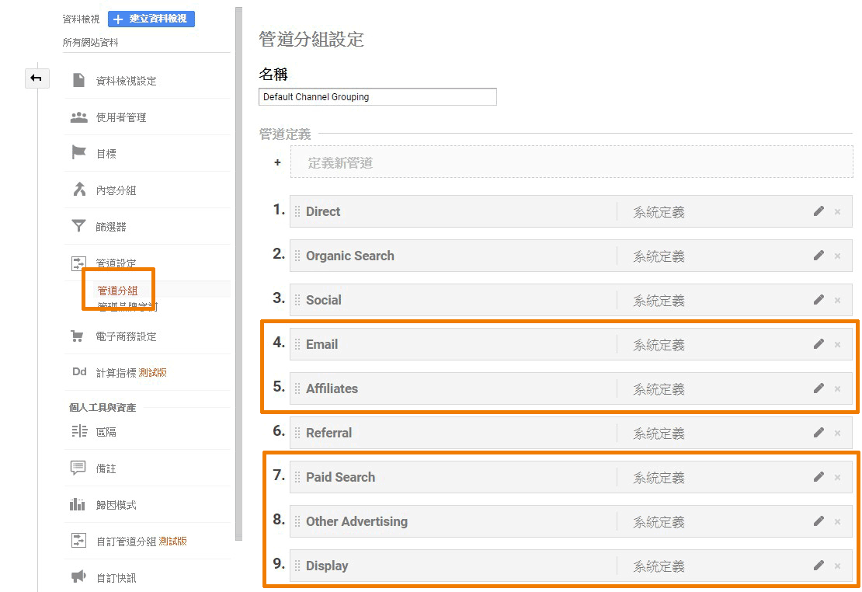Open 使用者管理 from the sidebar
The height and width of the screenshot is (592, 862).
click(120, 117)
